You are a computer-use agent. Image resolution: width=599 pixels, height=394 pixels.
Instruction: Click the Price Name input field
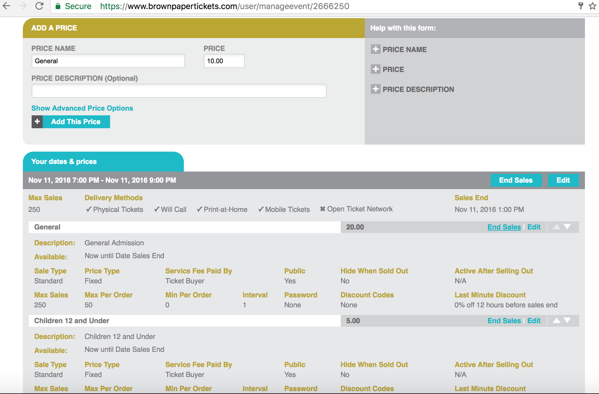pos(108,61)
